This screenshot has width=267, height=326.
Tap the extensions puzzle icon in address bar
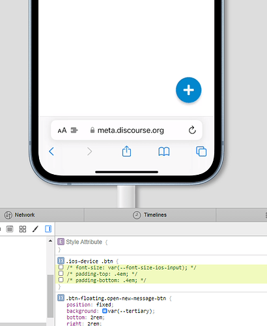(74, 130)
